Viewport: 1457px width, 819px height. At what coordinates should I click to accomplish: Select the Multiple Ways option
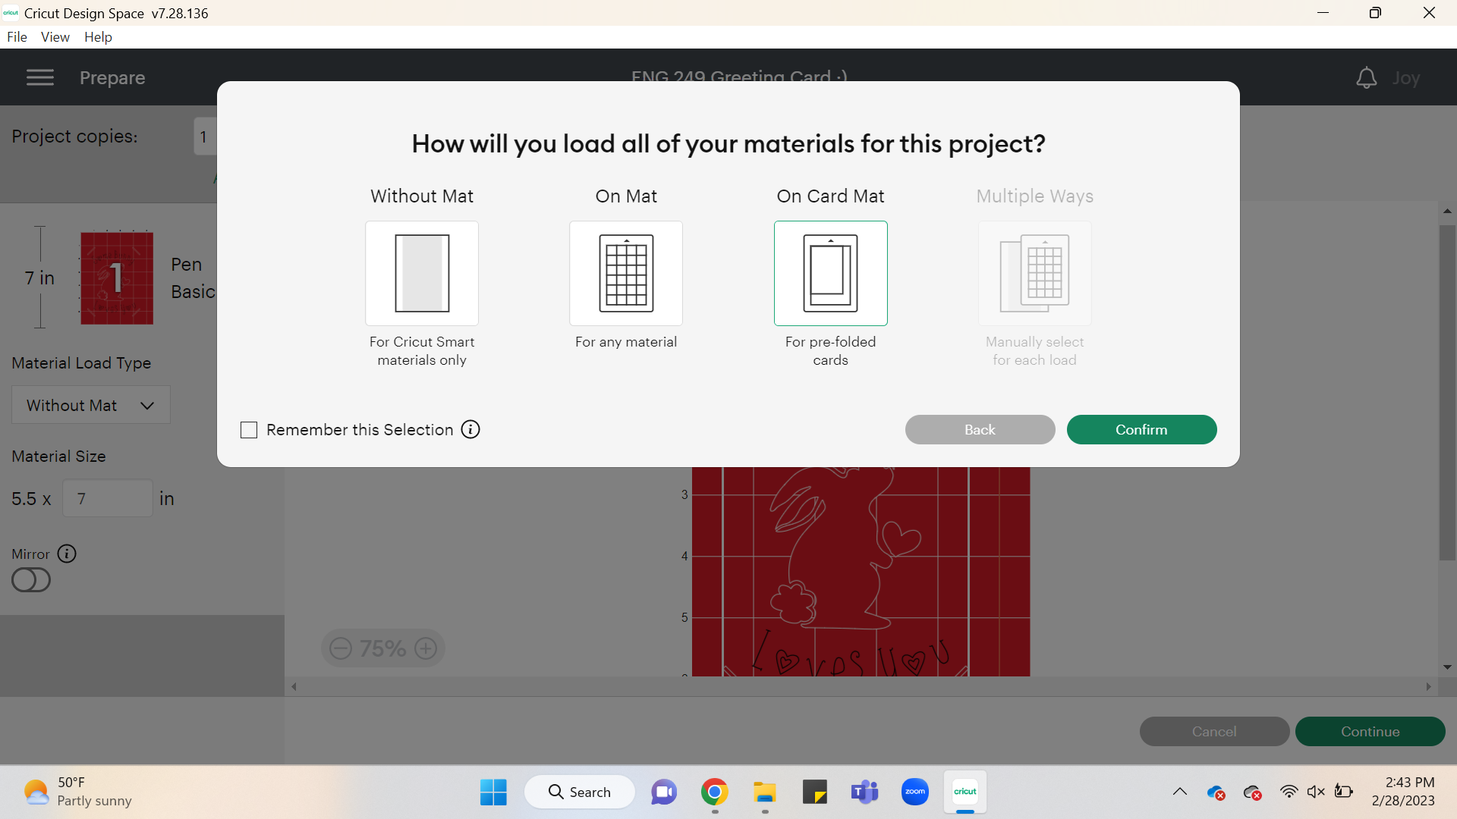click(1035, 274)
